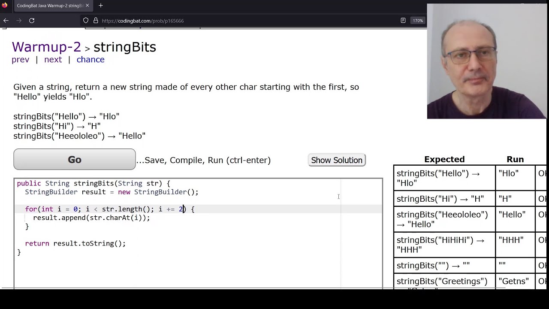Screen dimensions: 549x309
Task: Toggle reader view icon in address bar
Action: pos(403,21)
